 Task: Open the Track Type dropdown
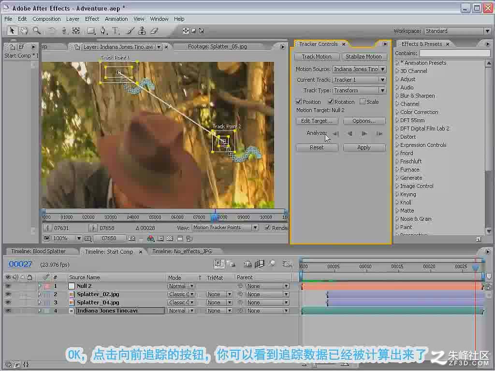pos(359,90)
